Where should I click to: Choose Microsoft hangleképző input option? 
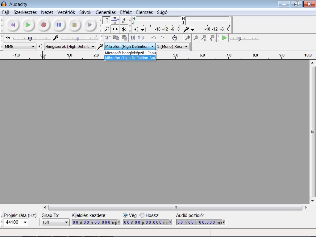[x=130, y=53]
